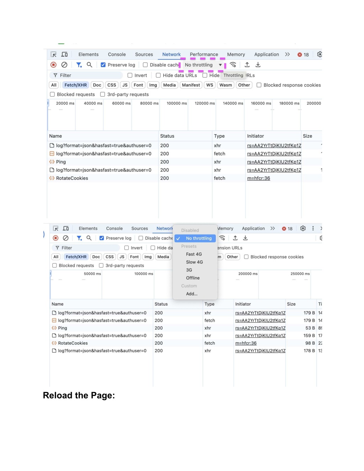364x471 pixels.
Task: Sort by Status column header in upper DevTools
Action: pyautogui.click(x=185, y=136)
